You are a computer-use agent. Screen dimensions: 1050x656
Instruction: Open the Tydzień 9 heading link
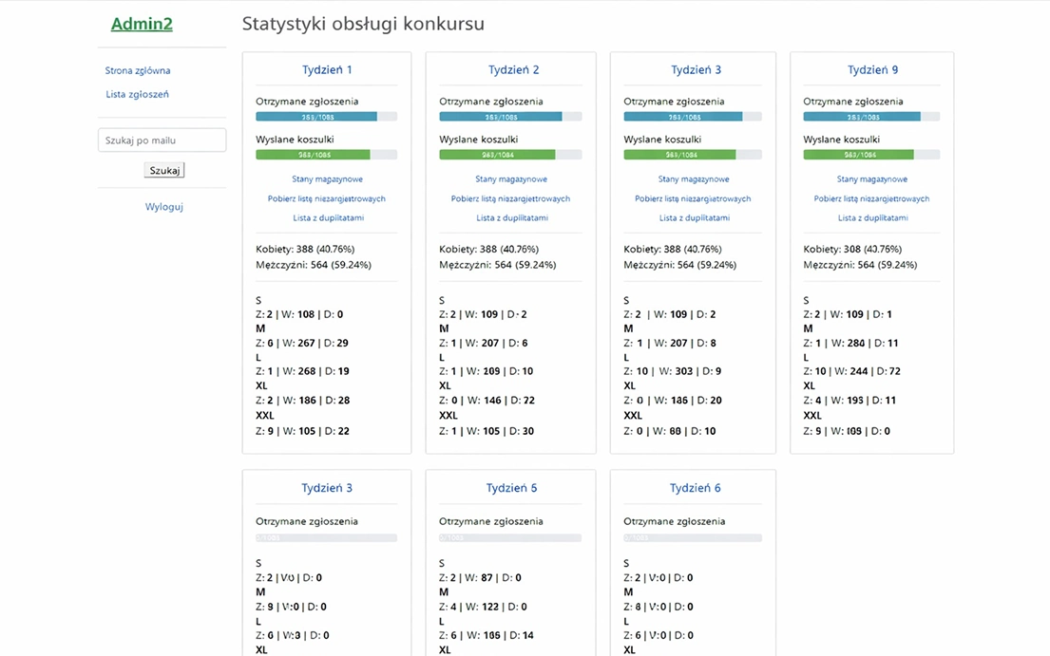(x=872, y=69)
